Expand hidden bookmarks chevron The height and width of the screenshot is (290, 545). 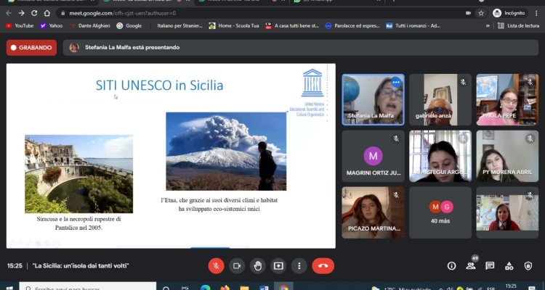488,25
